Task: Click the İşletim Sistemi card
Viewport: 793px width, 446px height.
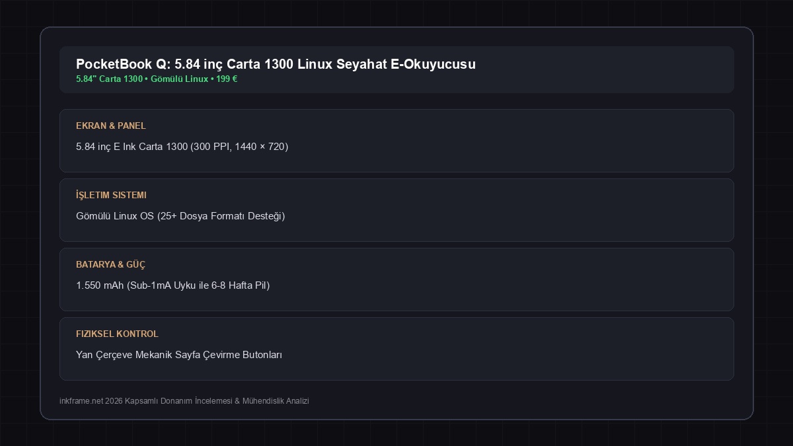Action: (397, 210)
